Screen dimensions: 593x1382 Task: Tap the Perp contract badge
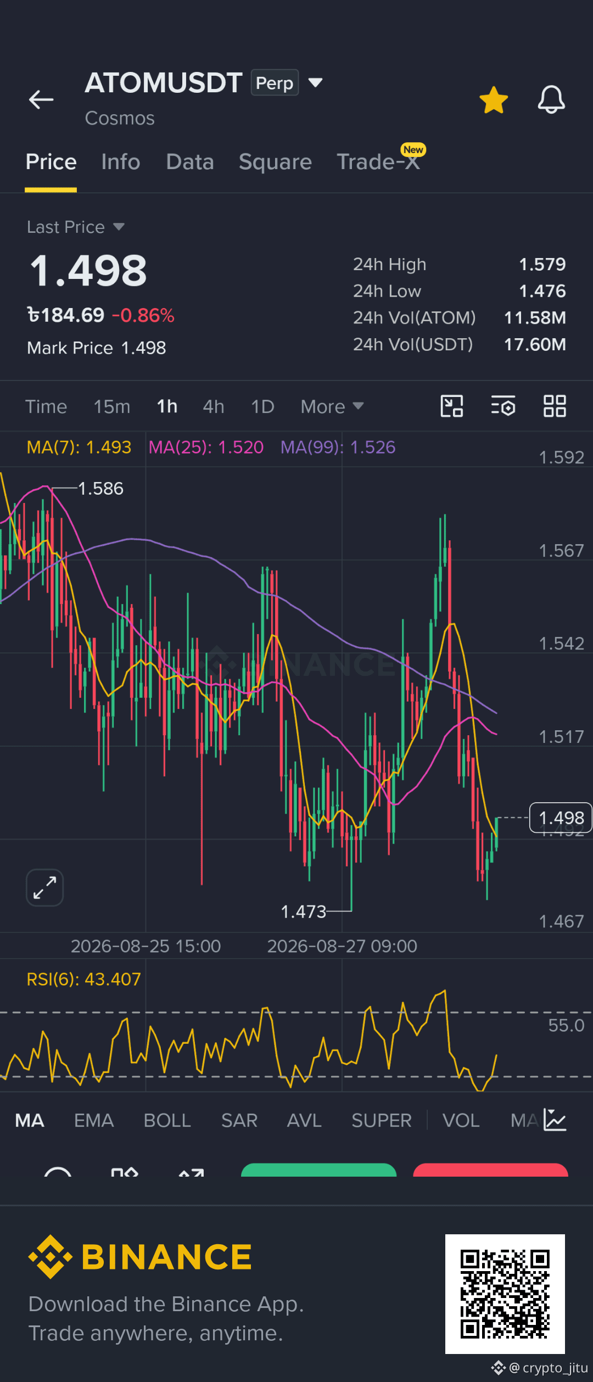click(275, 82)
